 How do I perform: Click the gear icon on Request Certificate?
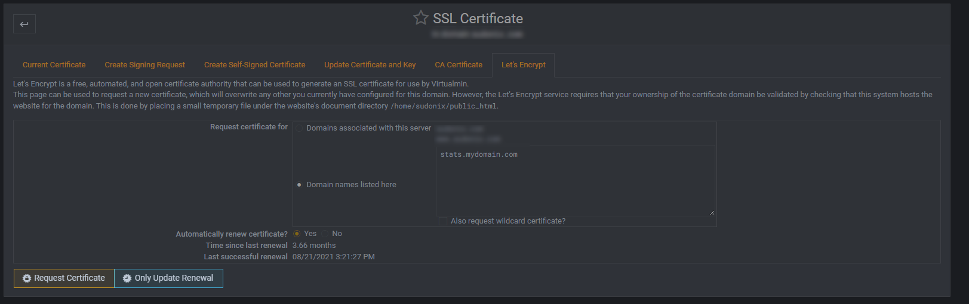pos(27,278)
